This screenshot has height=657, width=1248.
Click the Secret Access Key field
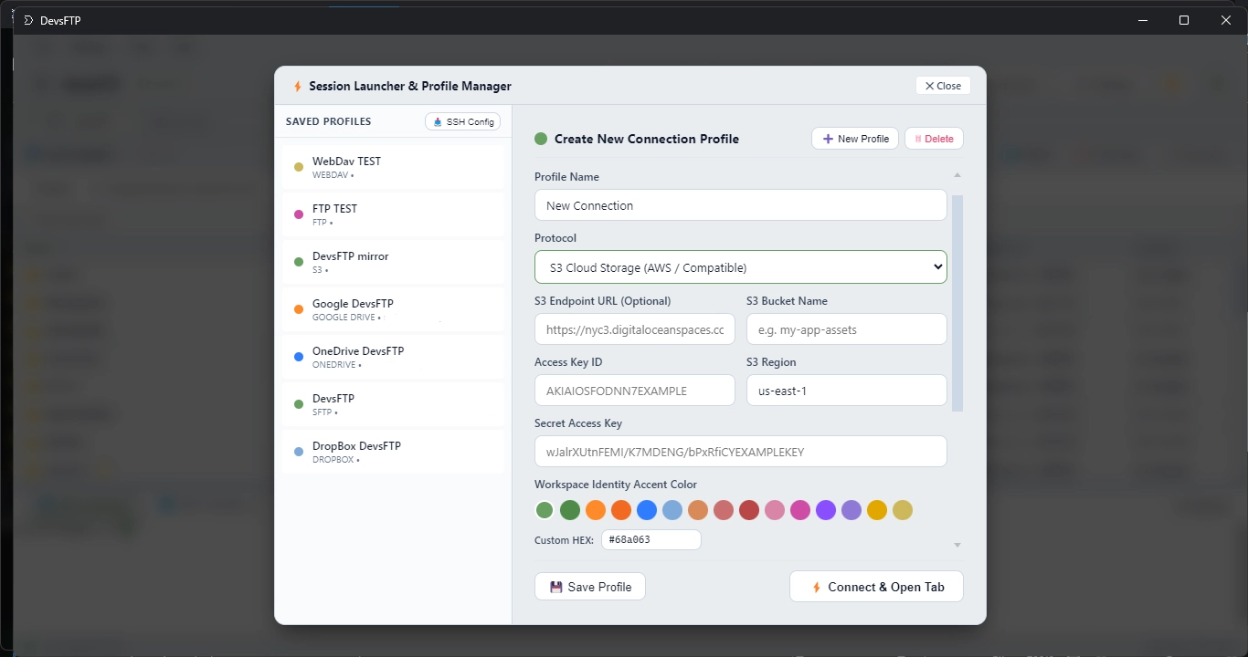[x=741, y=452]
